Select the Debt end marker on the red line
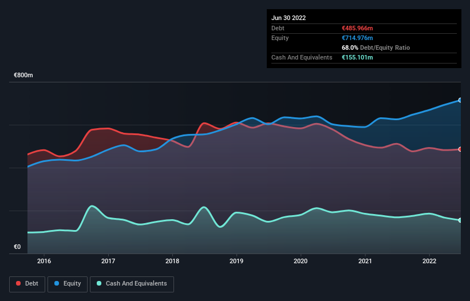 pos(460,149)
